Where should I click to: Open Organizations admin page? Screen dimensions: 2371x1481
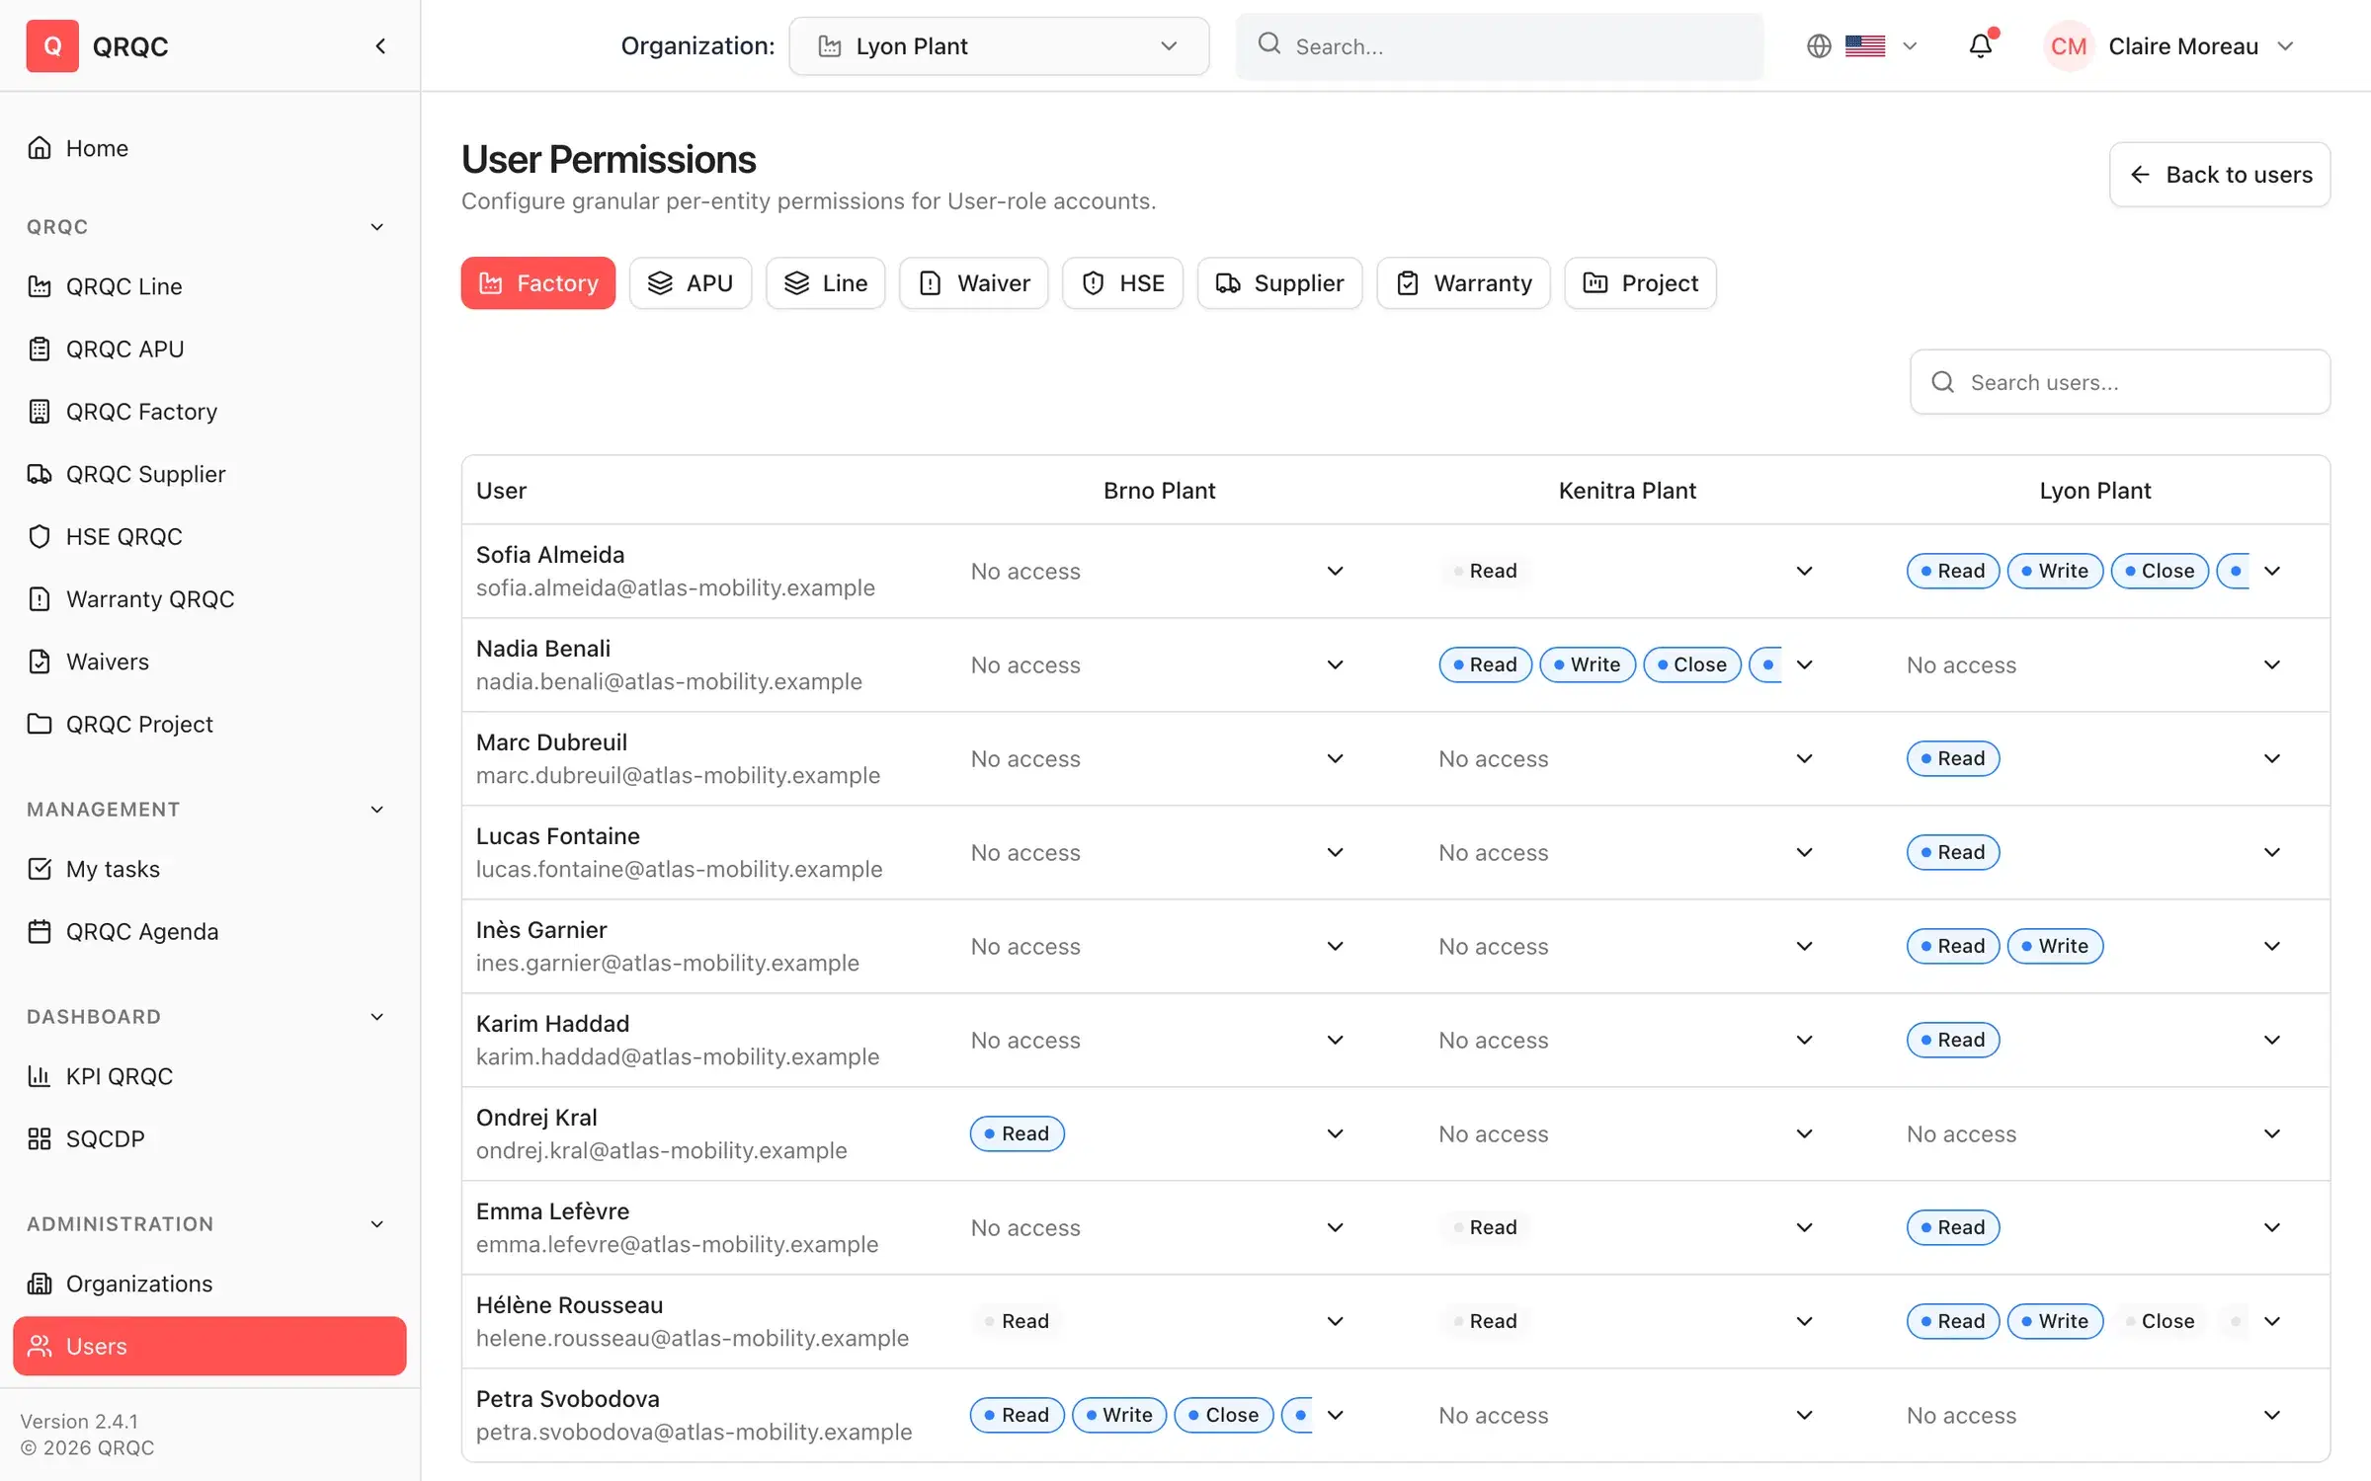point(209,1284)
